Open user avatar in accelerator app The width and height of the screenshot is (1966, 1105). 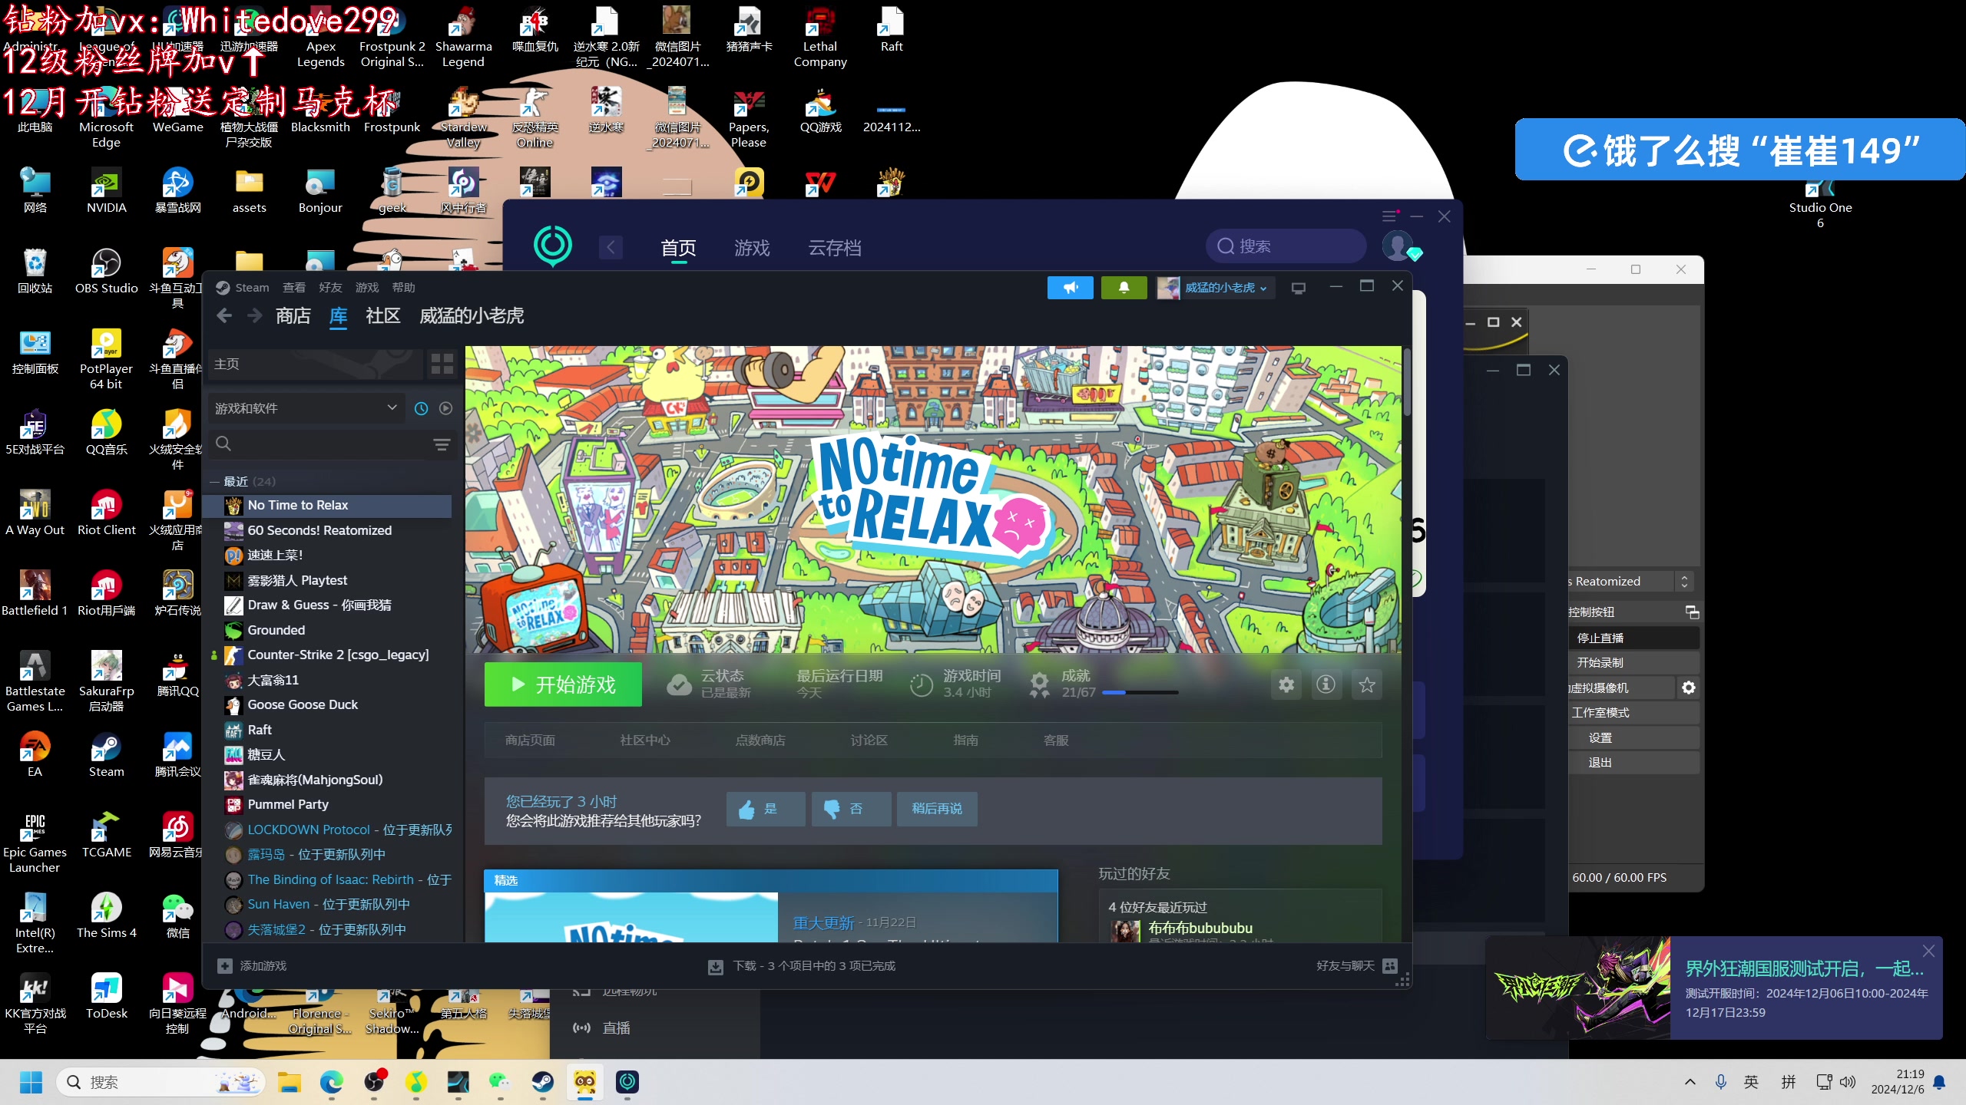pyautogui.click(x=1397, y=246)
